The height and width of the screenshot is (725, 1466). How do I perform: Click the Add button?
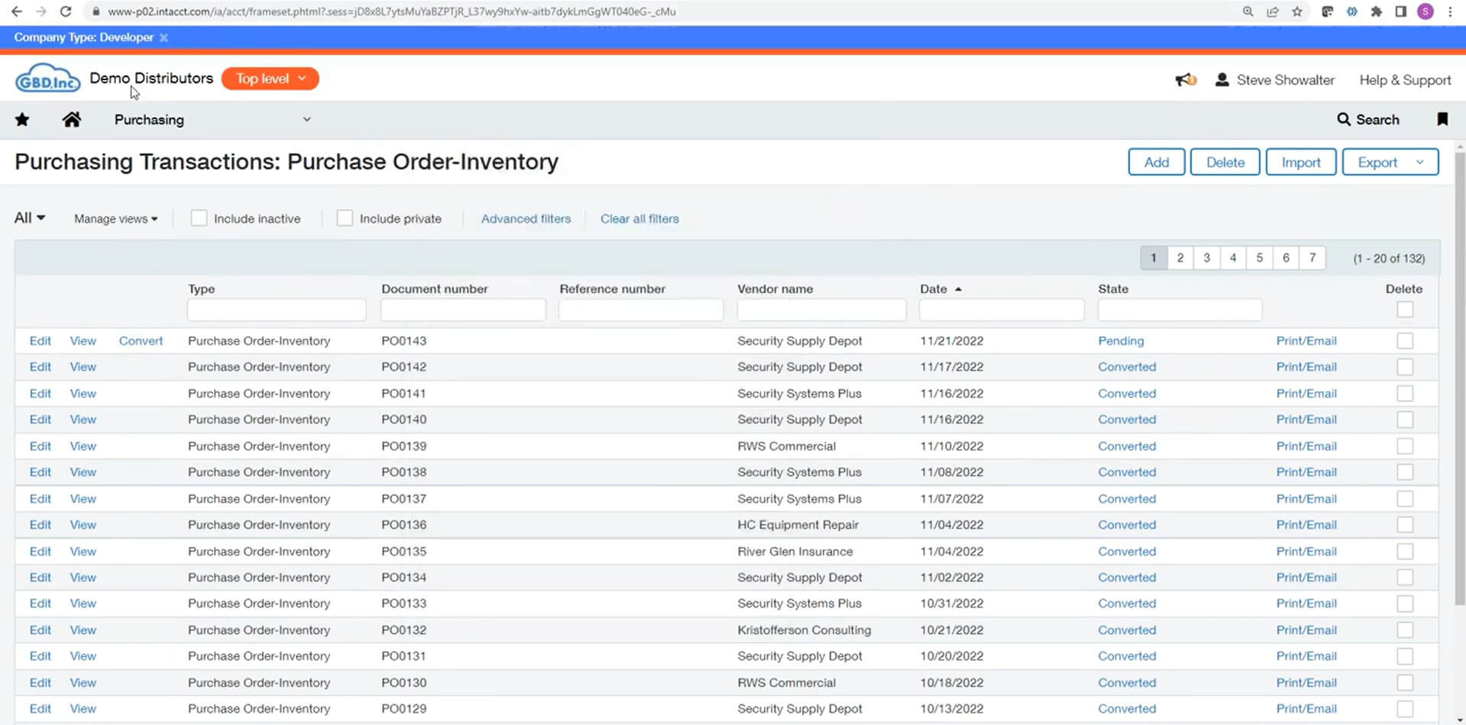tap(1156, 163)
